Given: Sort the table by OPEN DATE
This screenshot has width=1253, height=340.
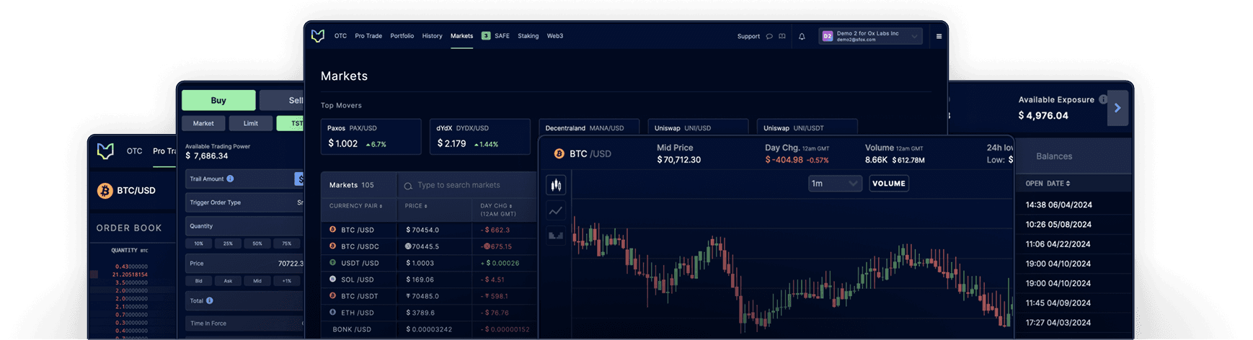Looking at the screenshot, I should pos(1048,184).
